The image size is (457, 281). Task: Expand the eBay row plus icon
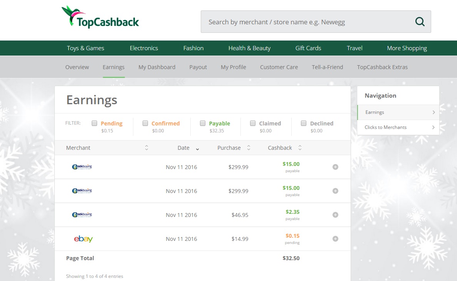point(335,239)
